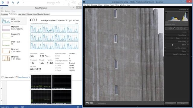This screenshot has height=108, width=193.
Task: Open Lightroom's Help menu
Action: pos(129,5)
